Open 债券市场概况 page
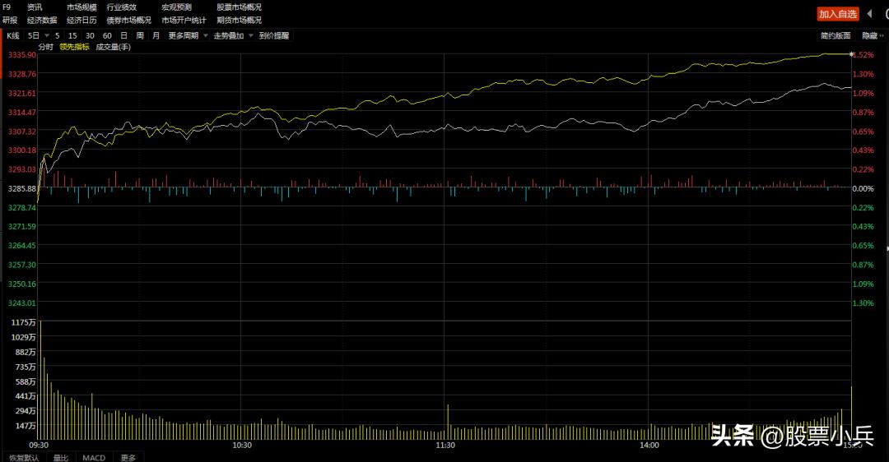This screenshot has height=462, width=889. click(x=128, y=21)
